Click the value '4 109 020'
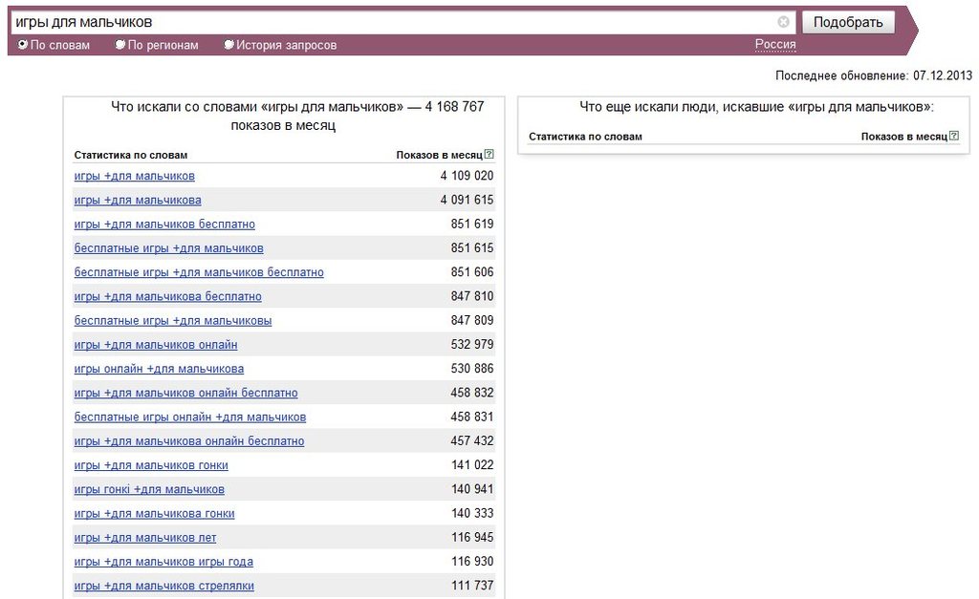The width and height of the screenshot is (979, 599). [x=467, y=176]
